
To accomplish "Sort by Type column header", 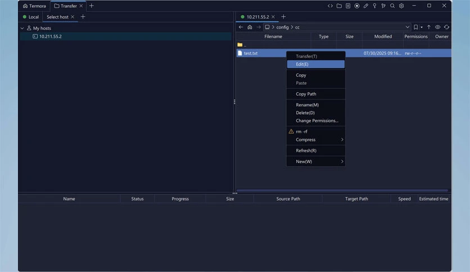I will (x=323, y=36).
